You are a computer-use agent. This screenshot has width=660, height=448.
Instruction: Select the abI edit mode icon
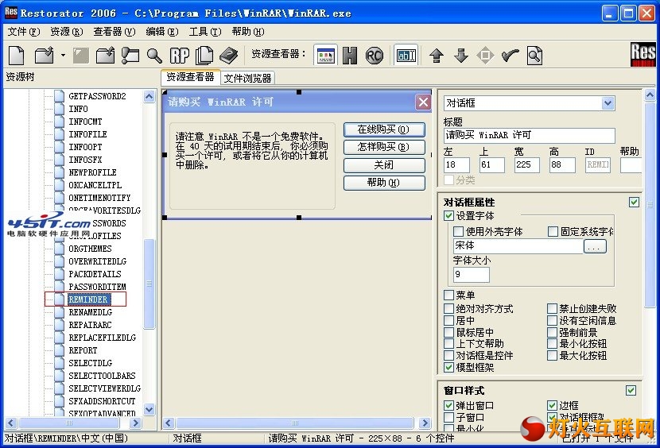click(x=406, y=55)
